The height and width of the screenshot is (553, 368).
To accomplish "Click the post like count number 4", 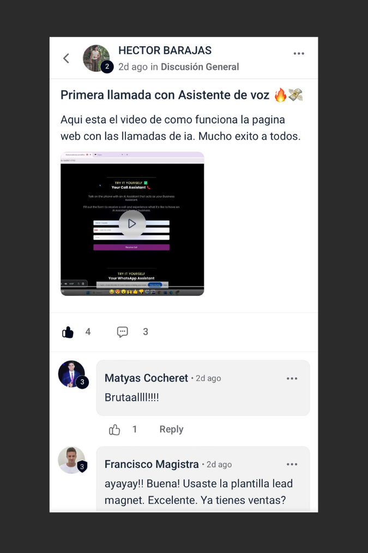I will coord(88,332).
